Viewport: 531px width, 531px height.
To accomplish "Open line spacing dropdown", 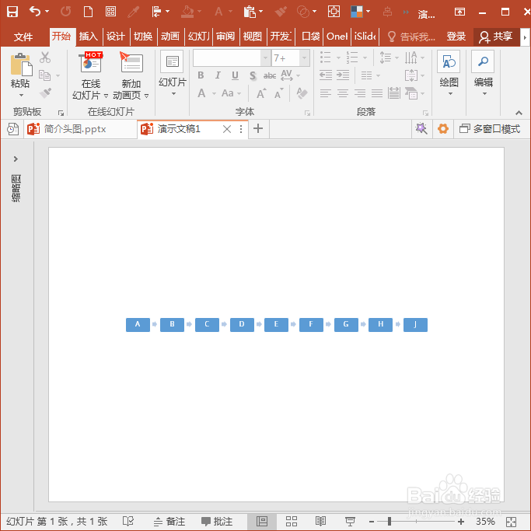I will pyautogui.click(x=397, y=58).
